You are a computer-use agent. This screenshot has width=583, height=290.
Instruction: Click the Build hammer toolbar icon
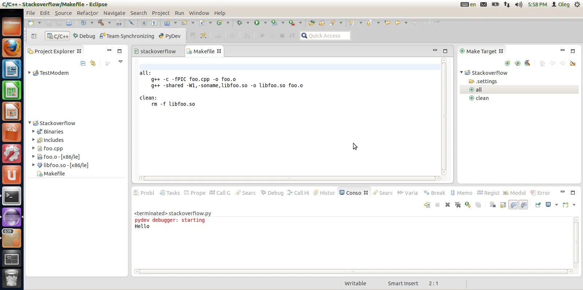coord(101,23)
